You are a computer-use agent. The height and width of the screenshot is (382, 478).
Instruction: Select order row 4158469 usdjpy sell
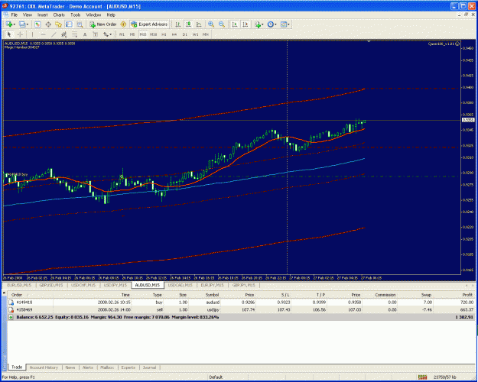[x=241, y=310]
